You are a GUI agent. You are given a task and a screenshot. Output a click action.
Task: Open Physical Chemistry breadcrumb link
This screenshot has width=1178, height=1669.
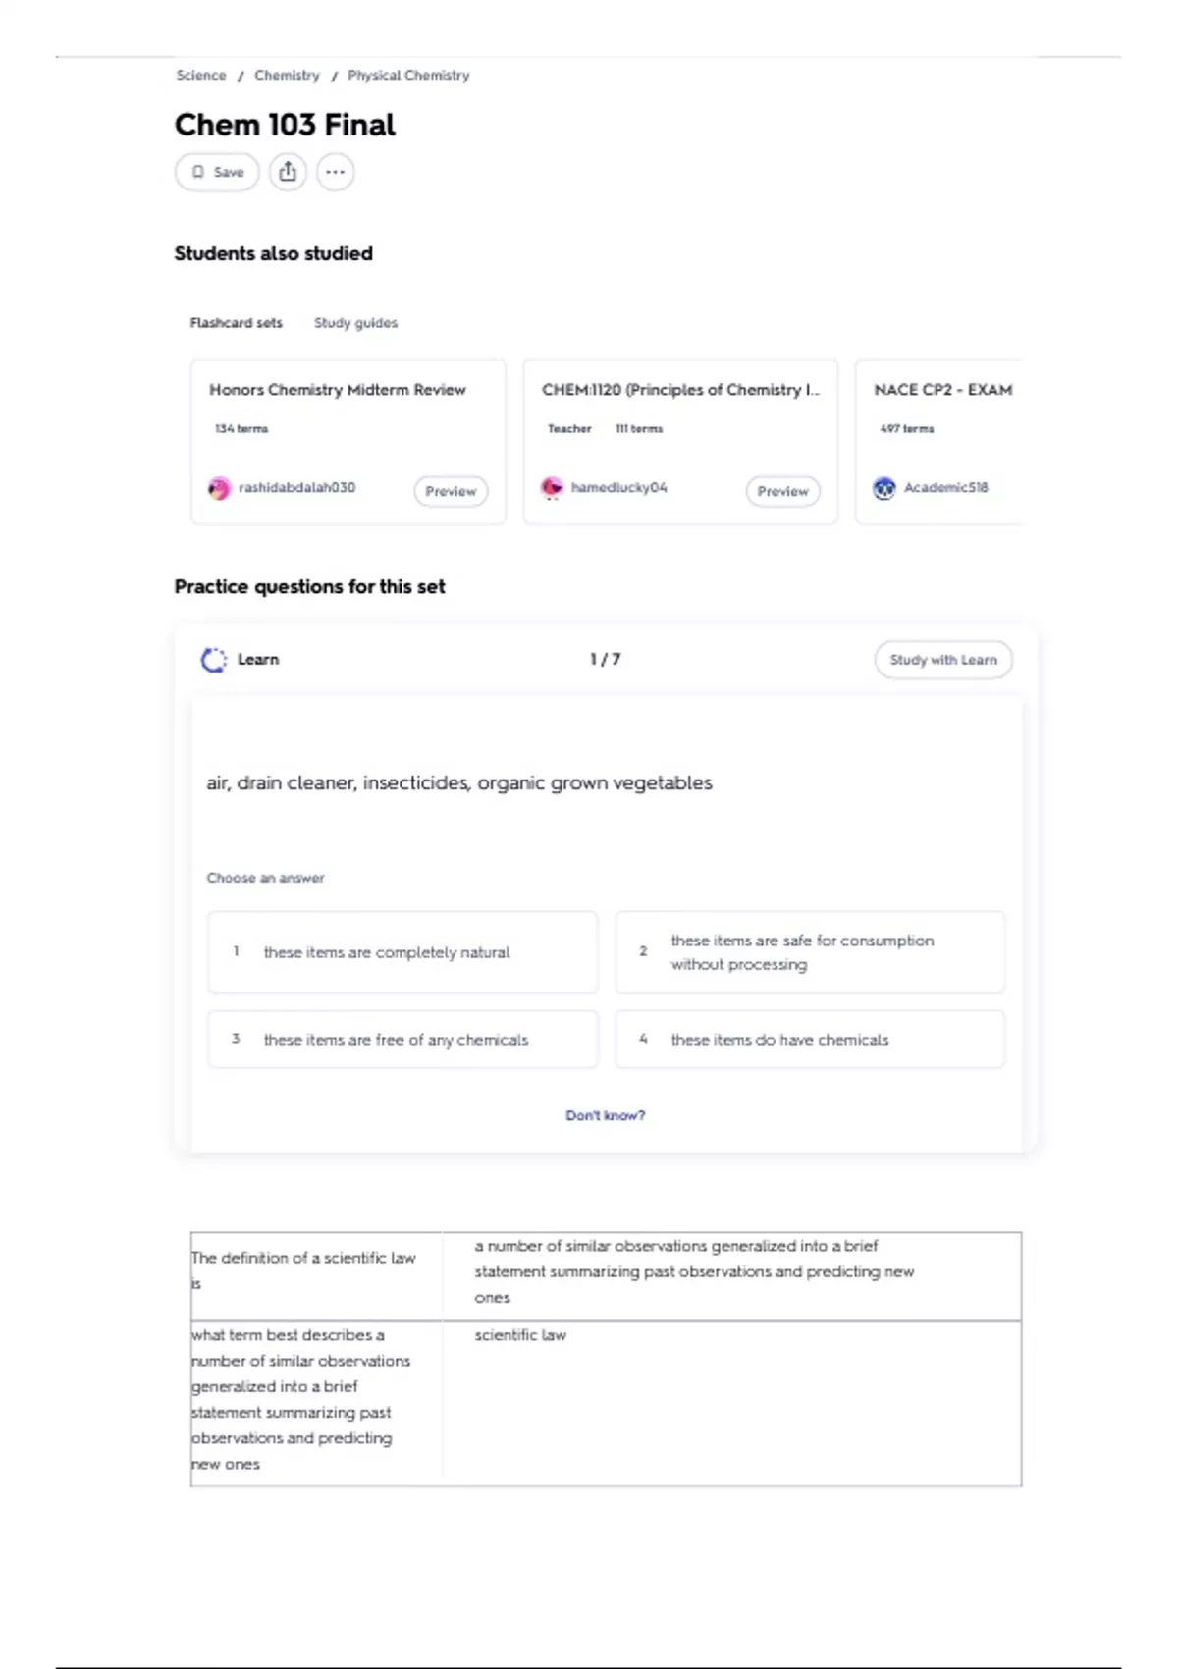click(x=408, y=76)
